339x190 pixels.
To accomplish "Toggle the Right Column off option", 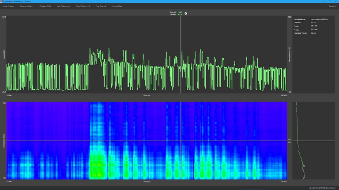I will coord(83,6).
